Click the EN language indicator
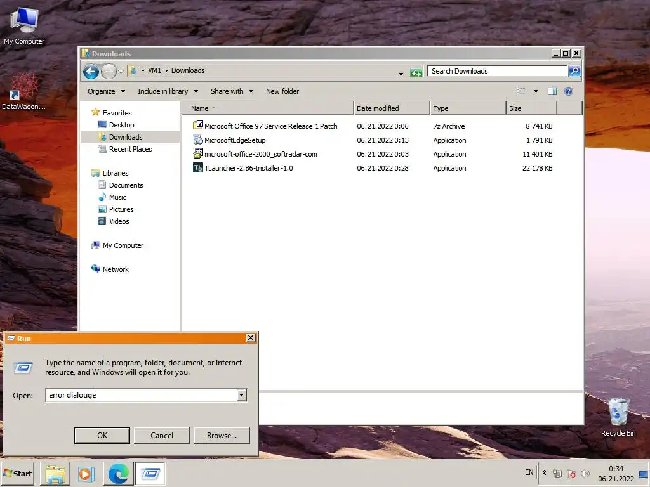 (x=529, y=472)
